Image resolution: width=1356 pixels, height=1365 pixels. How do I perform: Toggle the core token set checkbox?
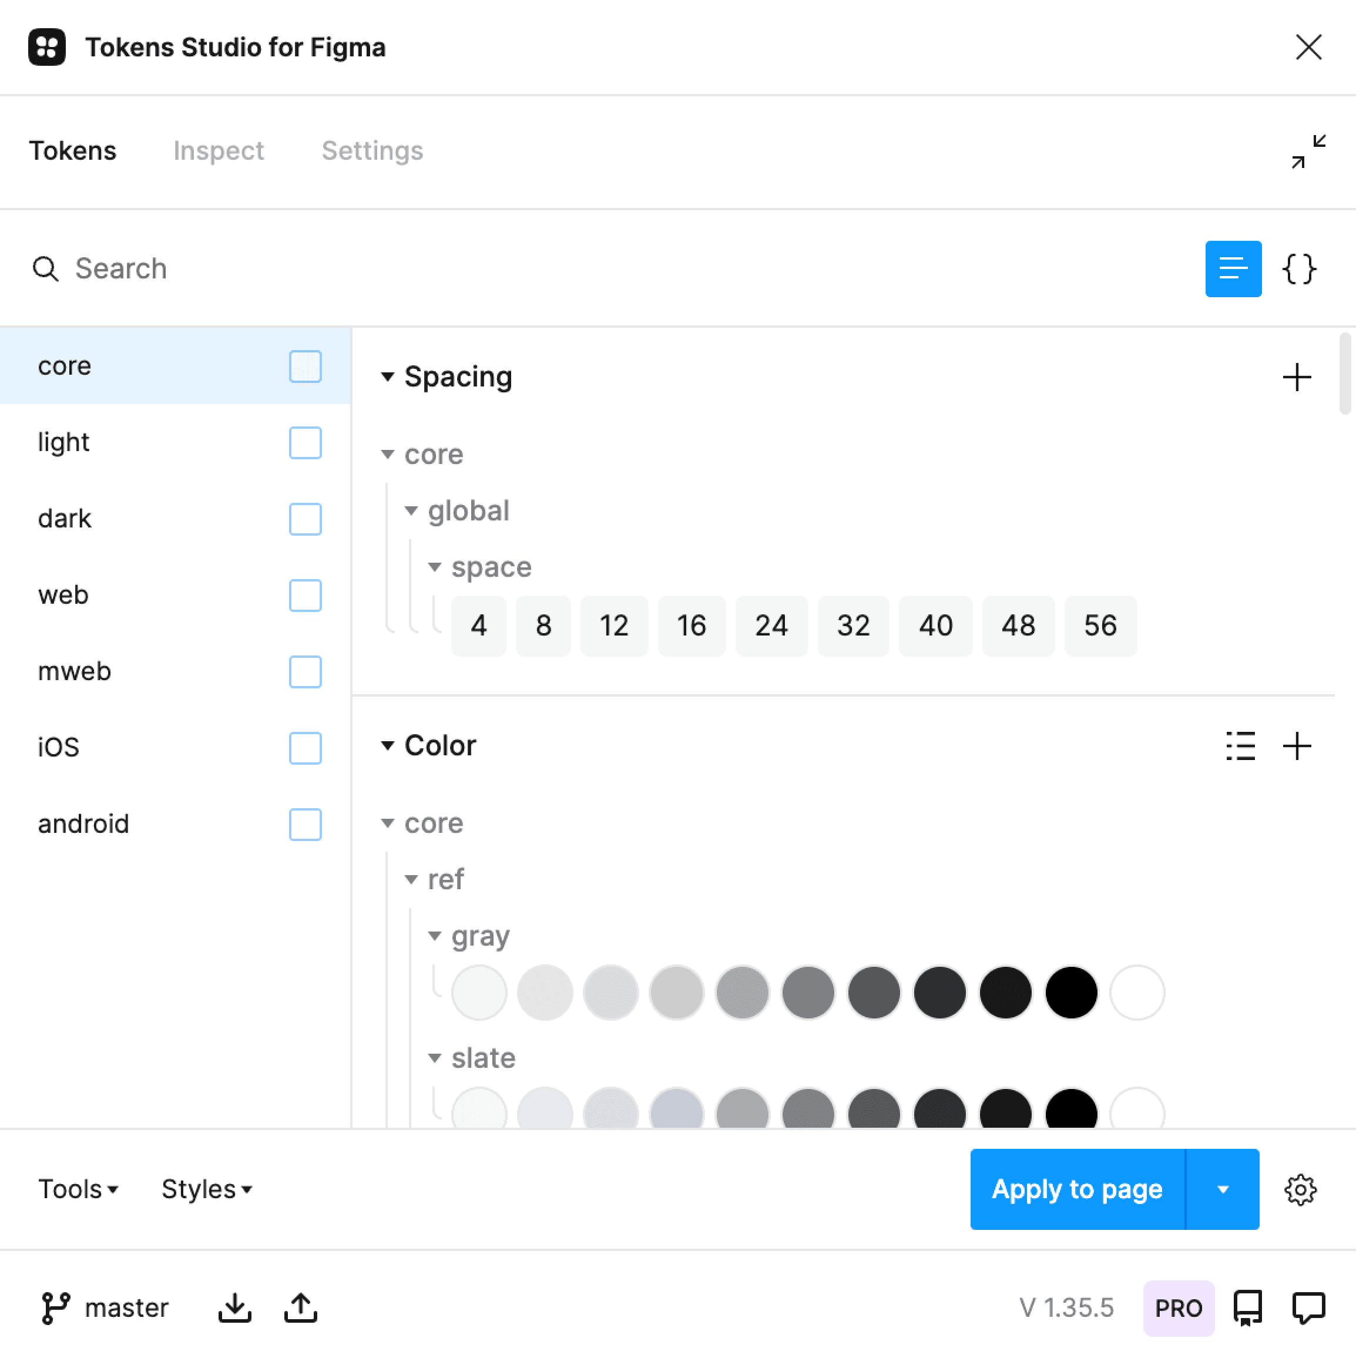(306, 367)
